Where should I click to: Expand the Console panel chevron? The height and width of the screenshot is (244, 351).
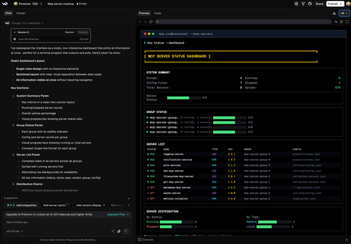pyautogui.click(x=347, y=240)
